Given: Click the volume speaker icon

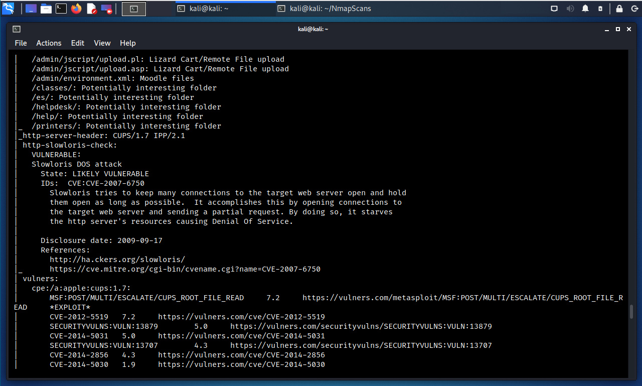Looking at the screenshot, I should coord(570,9).
